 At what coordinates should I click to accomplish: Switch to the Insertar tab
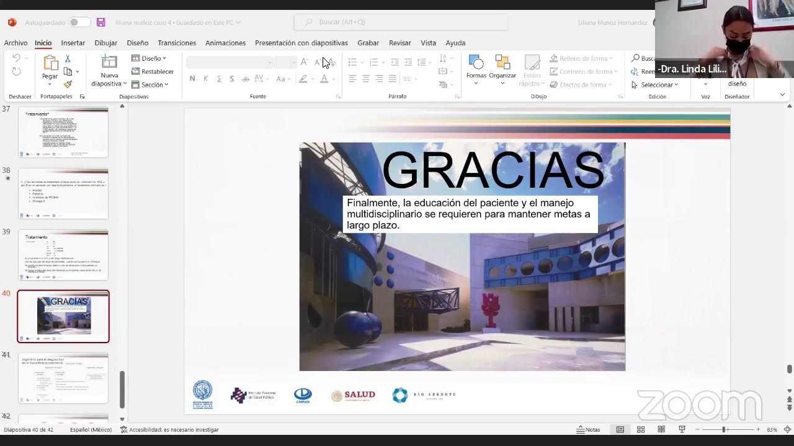tap(73, 43)
